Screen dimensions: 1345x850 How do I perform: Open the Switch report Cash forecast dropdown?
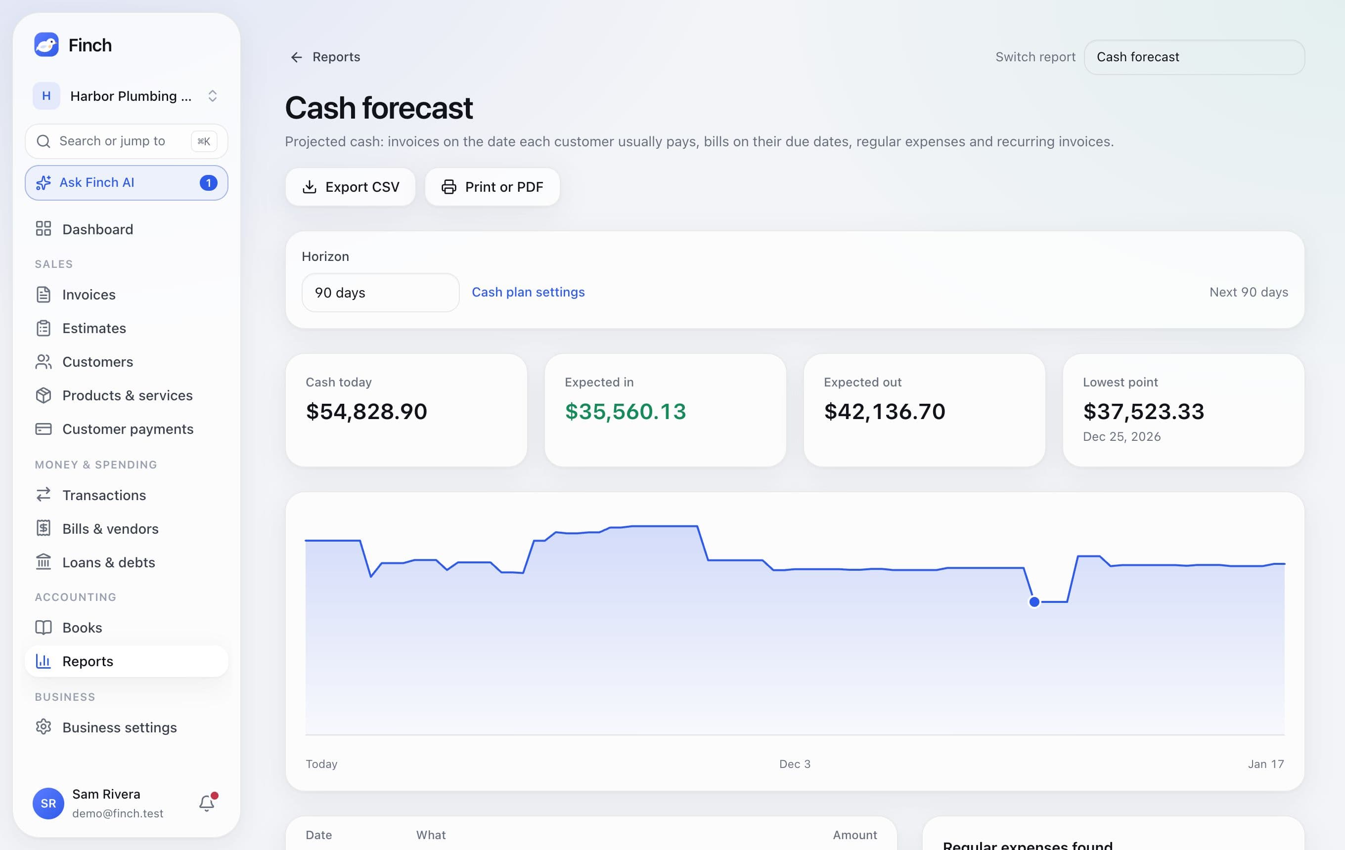(1194, 57)
